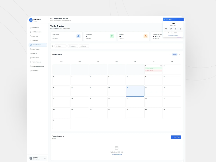Click the View Full Countdown link
This screenshot has width=216, height=162.
tap(173, 35)
